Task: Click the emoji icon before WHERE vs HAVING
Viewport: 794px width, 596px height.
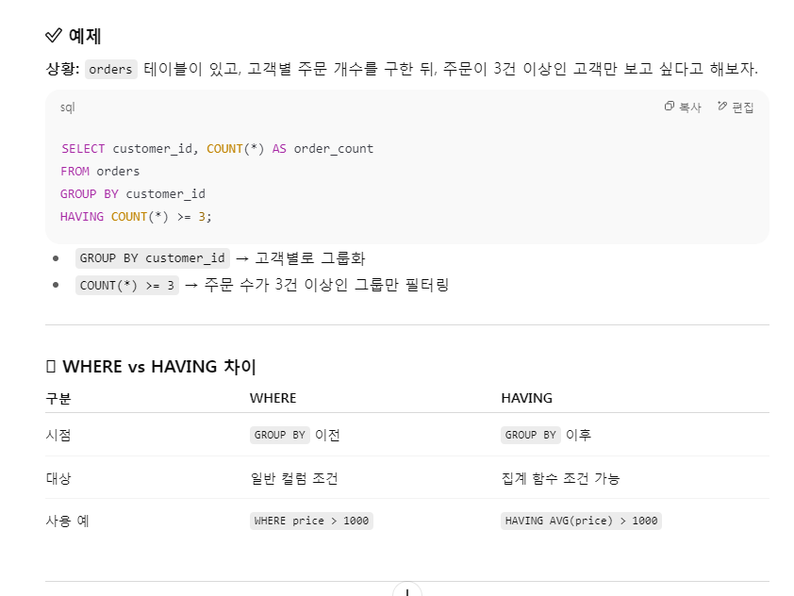Action: tap(51, 366)
